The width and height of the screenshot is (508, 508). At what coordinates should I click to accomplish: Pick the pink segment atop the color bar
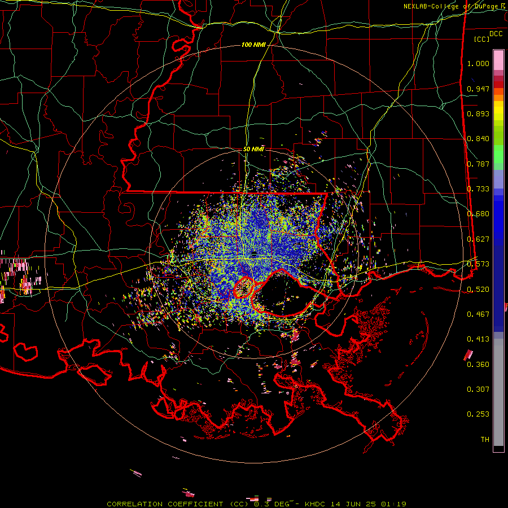tap(498, 60)
